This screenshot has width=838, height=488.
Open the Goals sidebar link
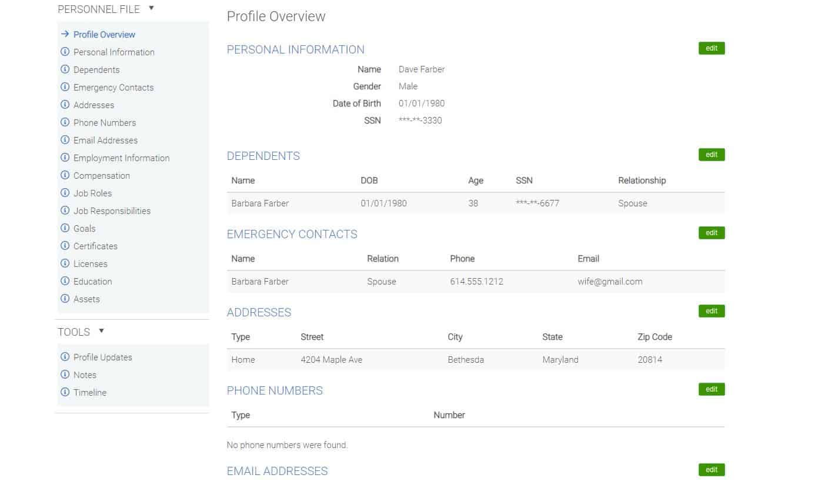[x=84, y=229]
